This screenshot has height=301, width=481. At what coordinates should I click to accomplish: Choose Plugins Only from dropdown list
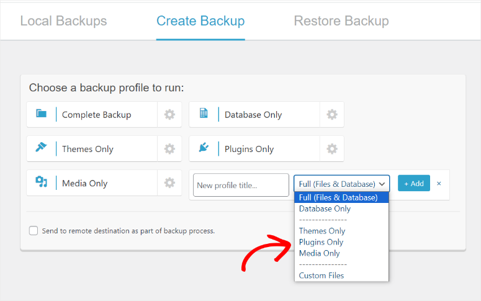tap(321, 242)
